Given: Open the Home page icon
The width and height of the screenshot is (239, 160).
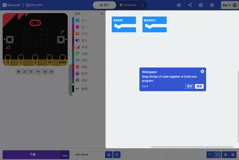Looking at the screenshot, I should [179, 5].
